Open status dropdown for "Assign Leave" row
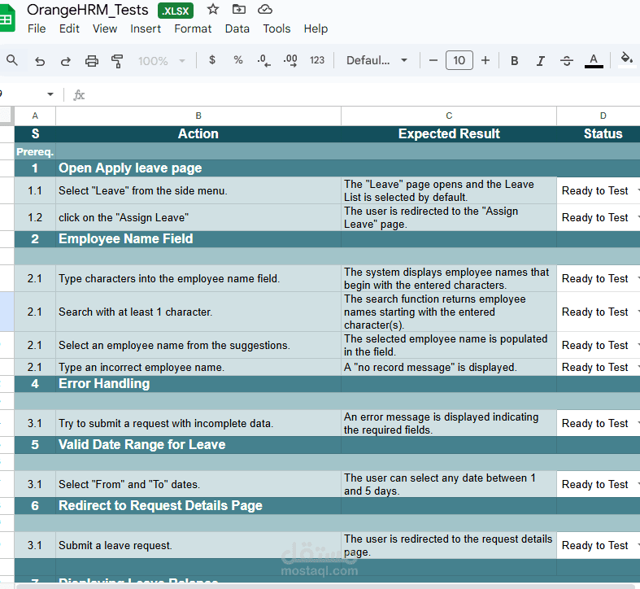The height and width of the screenshot is (589, 640). point(638,217)
